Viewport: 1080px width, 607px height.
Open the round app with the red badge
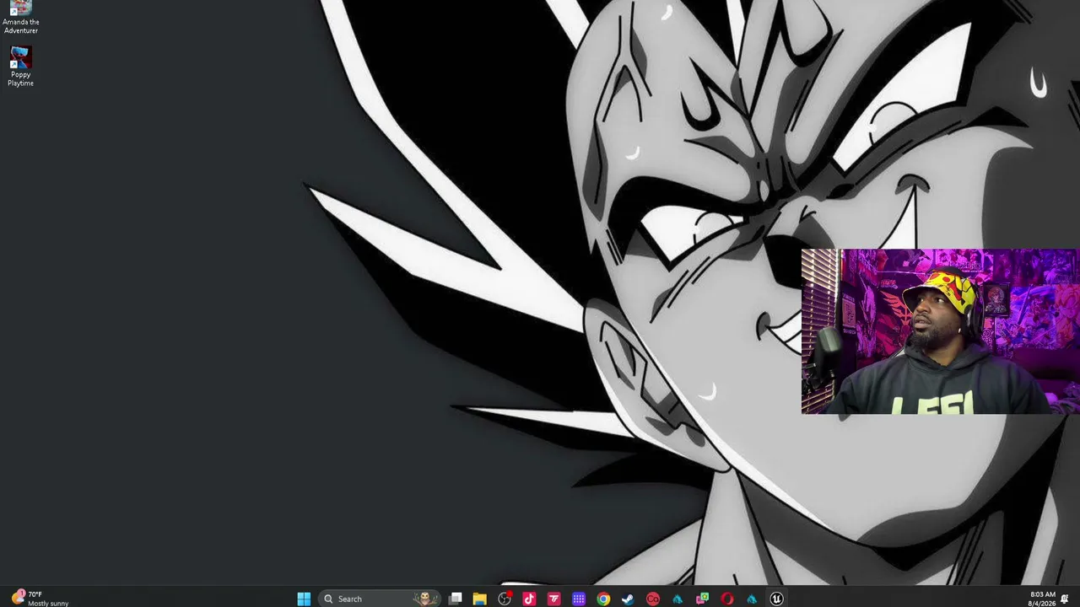(x=505, y=599)
